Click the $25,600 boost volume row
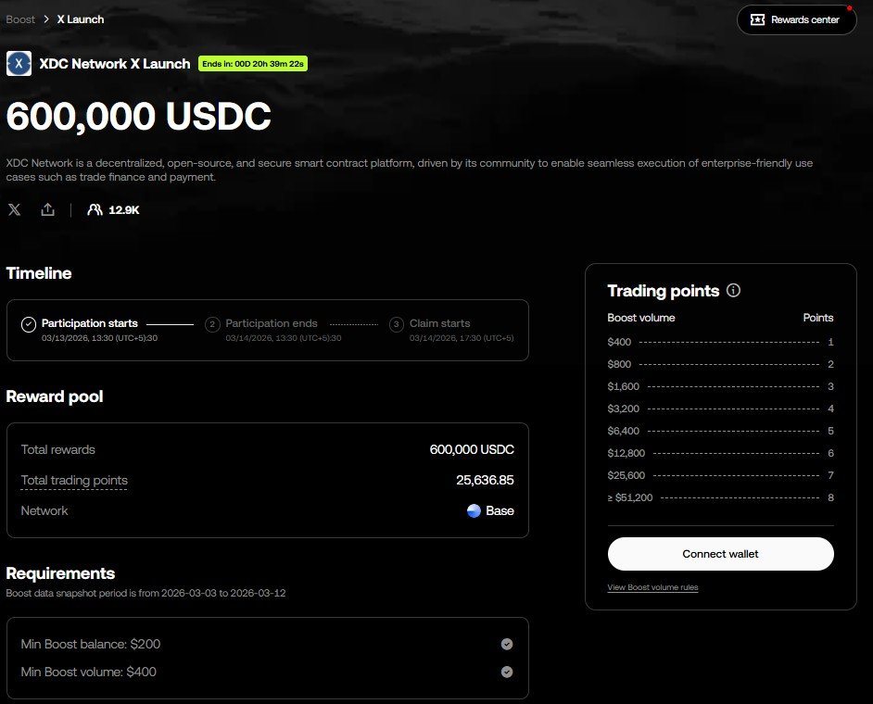The width and height of the screenshot is (873, 704). tap(720, 475)
